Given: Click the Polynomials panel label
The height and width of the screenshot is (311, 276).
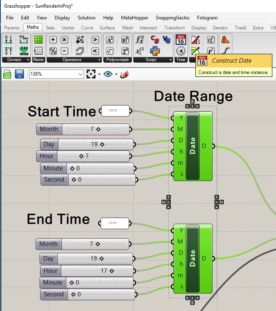Looking at the screenshot, I should coord(117,60).
